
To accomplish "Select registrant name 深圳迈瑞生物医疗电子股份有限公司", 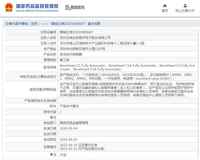I will 85,38.
